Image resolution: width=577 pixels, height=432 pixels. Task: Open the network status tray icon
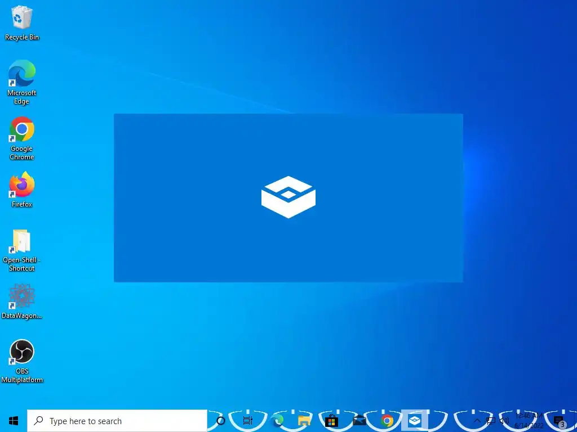[491, 421]
